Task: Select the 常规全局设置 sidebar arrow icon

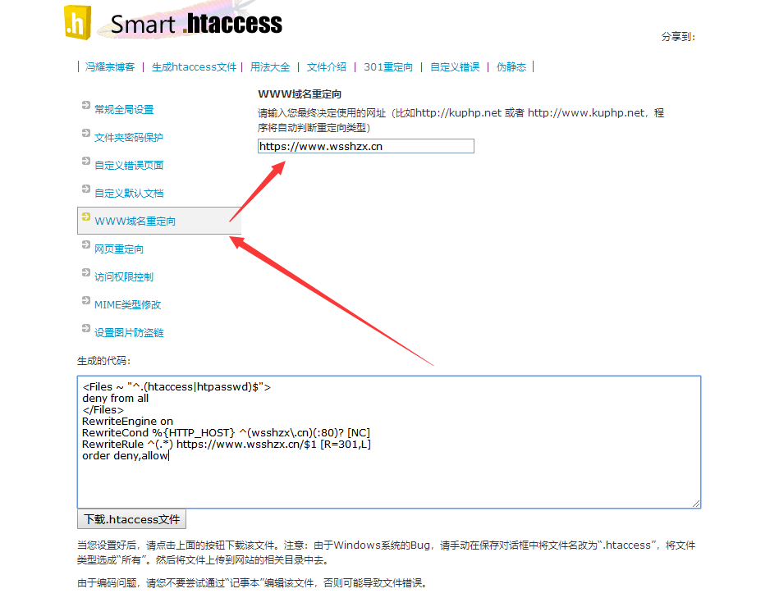Action: point(85,105)
